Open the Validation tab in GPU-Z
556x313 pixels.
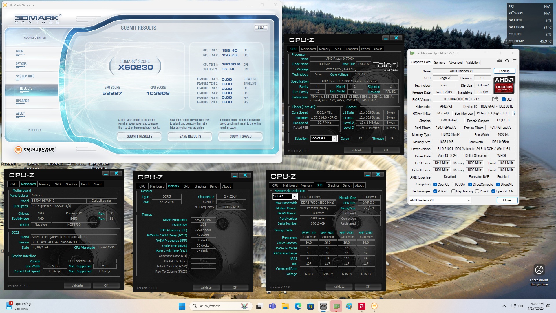click(473, 63)
